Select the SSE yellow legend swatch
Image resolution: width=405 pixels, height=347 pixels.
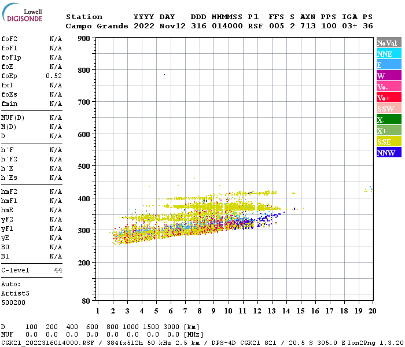(x=389, y=142)
